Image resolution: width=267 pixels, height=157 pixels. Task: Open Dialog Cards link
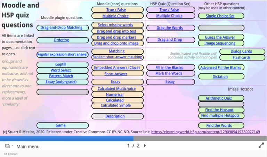point(241,51)
